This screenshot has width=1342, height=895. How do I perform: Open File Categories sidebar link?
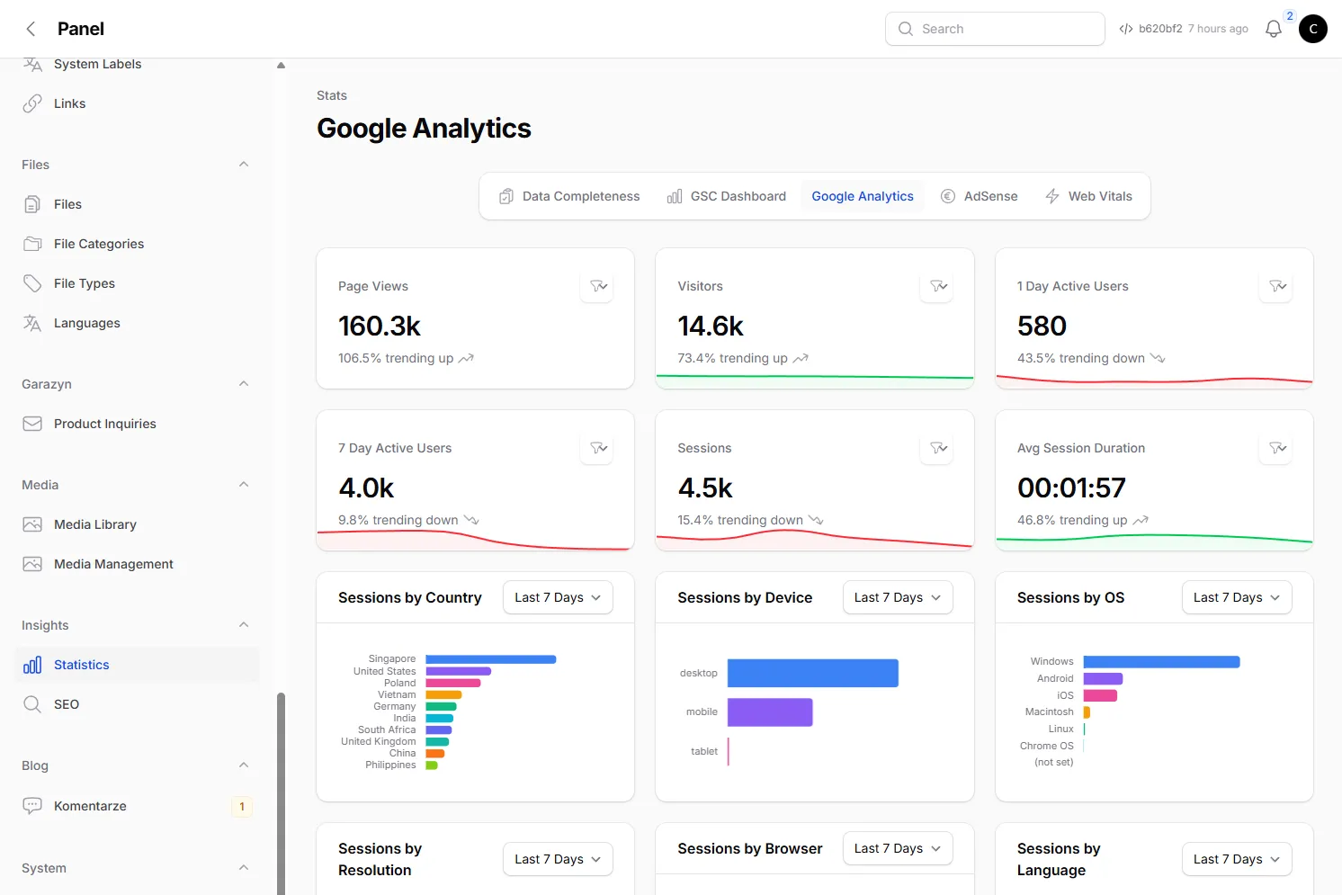pos(137,244)
